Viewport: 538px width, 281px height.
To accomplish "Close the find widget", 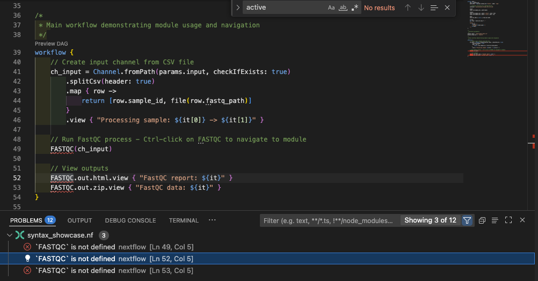I will click(447, 8).
